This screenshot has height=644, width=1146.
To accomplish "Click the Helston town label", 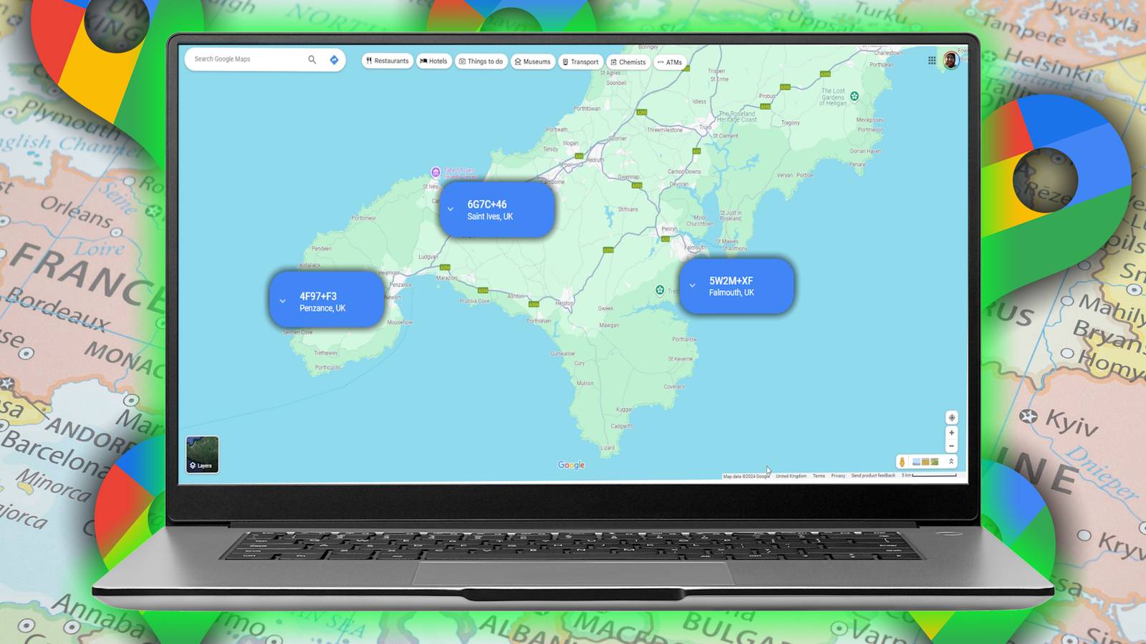I will [x=564, y=303].
